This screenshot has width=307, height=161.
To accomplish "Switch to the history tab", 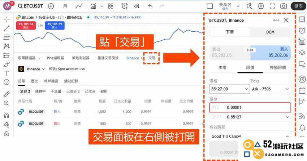I will click(x=34, y=81).
